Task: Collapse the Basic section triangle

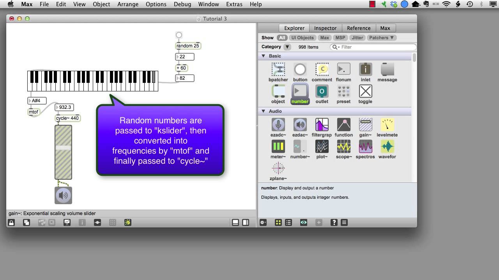Action: coord(264,56)
